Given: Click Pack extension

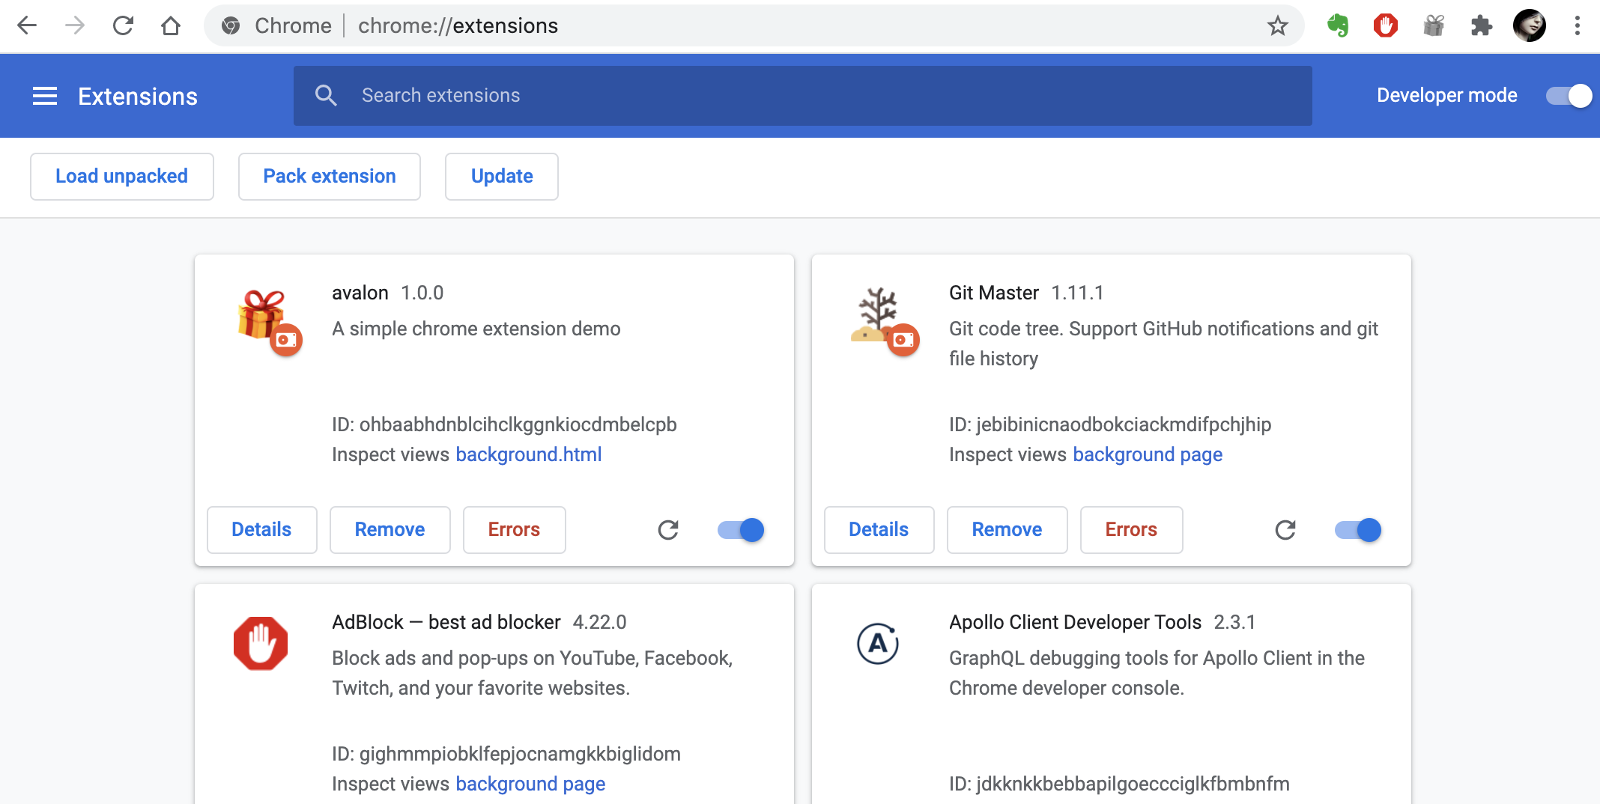Looking at the screenshot, I should pyautogui.click(x=330, y=177).
